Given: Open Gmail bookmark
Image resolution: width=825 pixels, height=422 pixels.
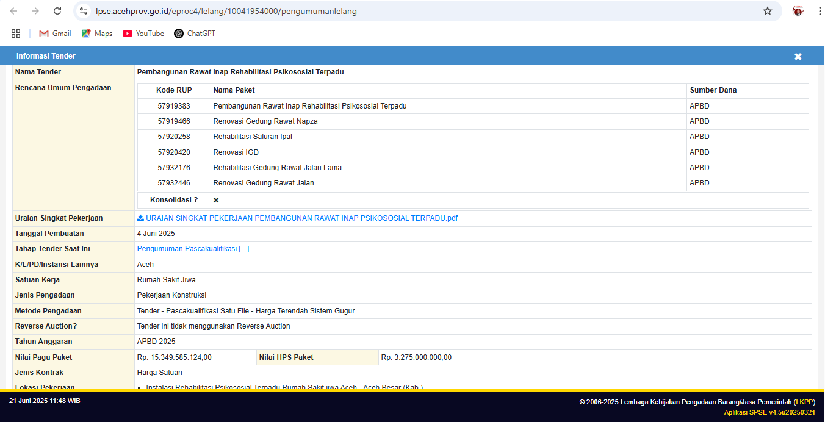Looking at the screenshot, I should [55, 34].
